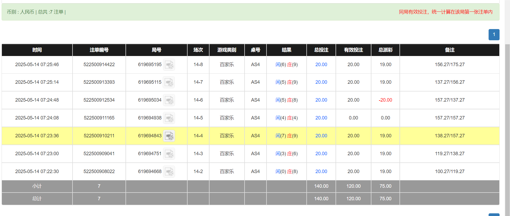This screenshot has width=510, height=216.
Task: Click the 注单编号 column header
Action: tap(99, 50)
